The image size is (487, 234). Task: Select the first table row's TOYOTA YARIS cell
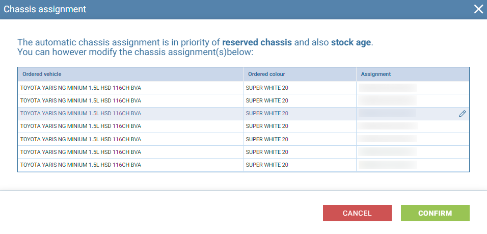point(130,88)
